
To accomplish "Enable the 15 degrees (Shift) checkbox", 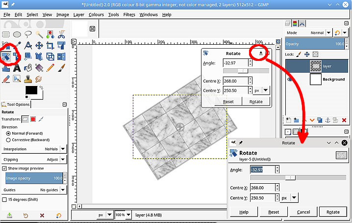I will (5, 200).
